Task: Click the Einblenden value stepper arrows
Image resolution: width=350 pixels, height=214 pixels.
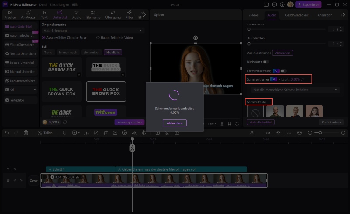Action: tap(341, 29)
